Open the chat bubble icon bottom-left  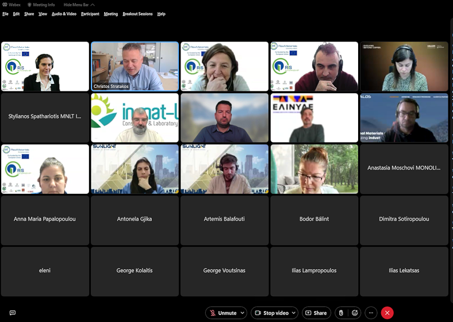click(12, 313)
